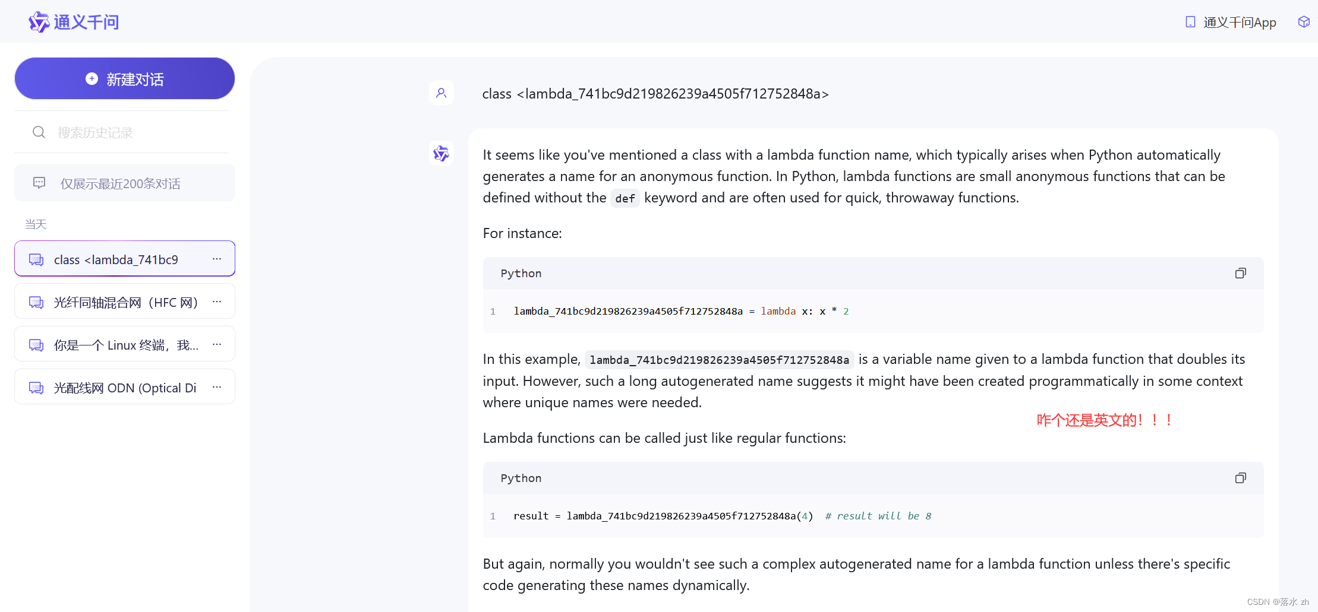Click the phone icon beside 通义千问App
This screenshot has width=1318, height=612.
[1190, 22]
